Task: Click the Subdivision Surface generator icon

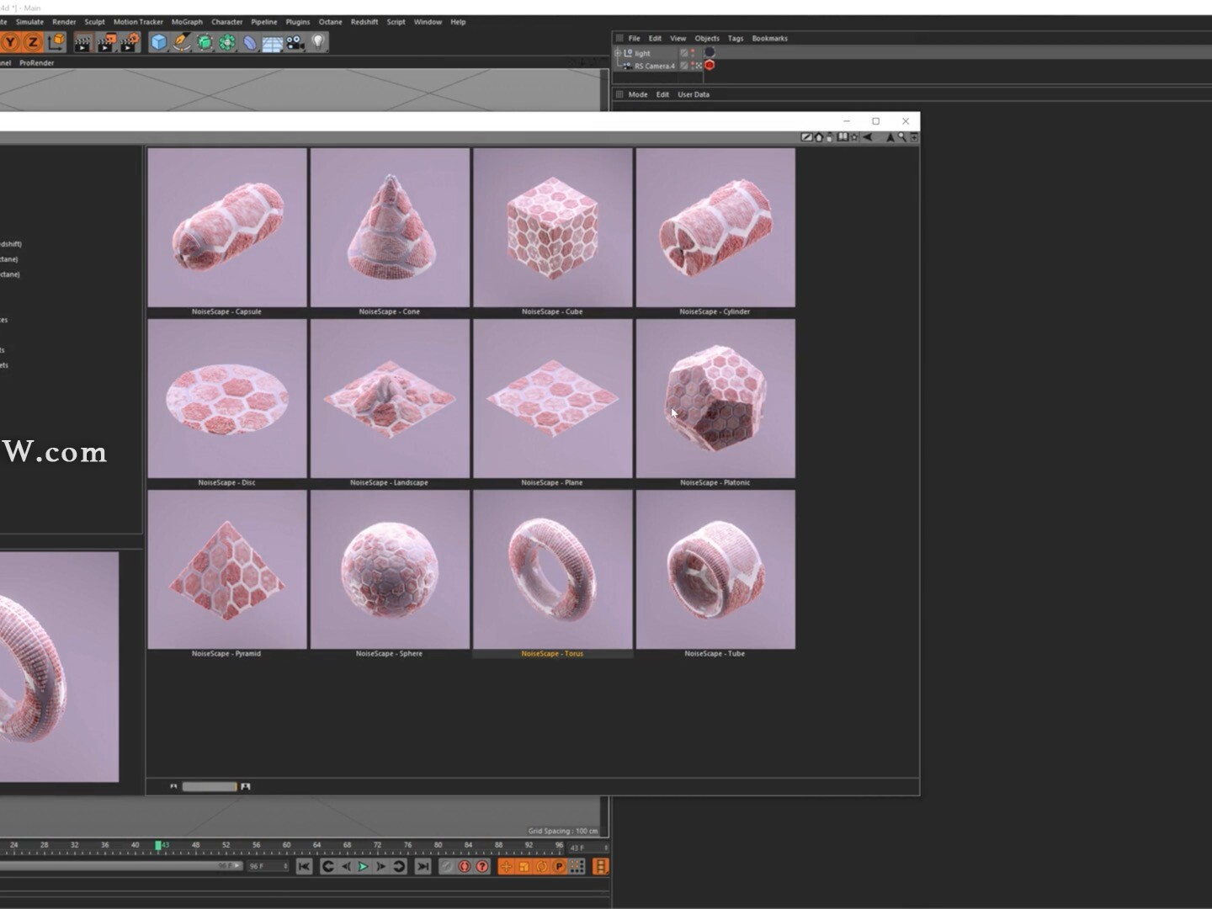Action: [205, 41]
